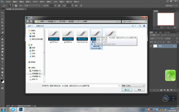Click the 取消 cancel button

pyautogui.click(x=139, y=90)
